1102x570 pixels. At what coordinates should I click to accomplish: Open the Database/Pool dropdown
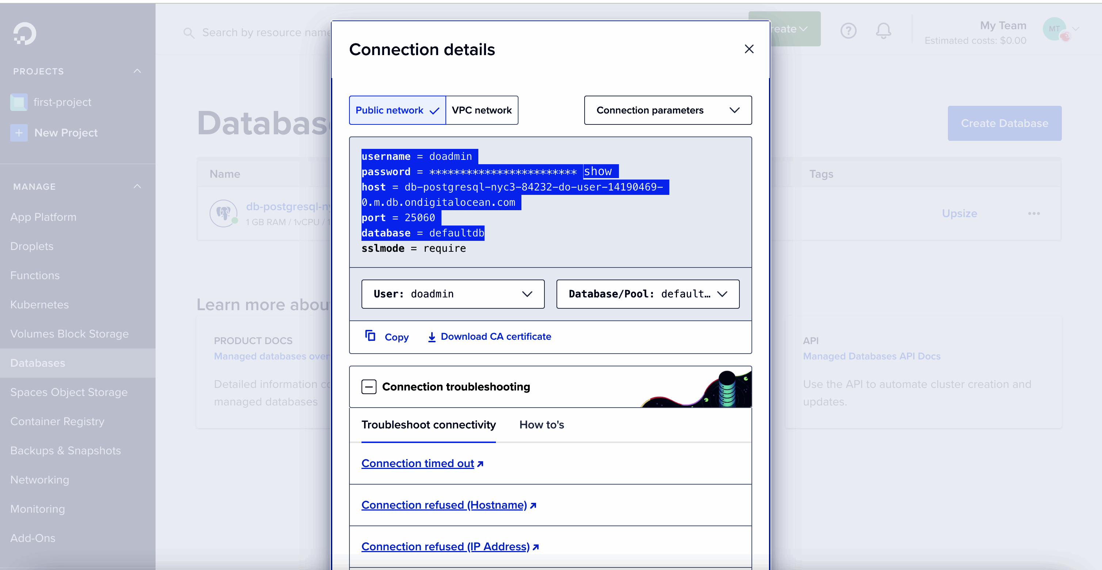647,294
